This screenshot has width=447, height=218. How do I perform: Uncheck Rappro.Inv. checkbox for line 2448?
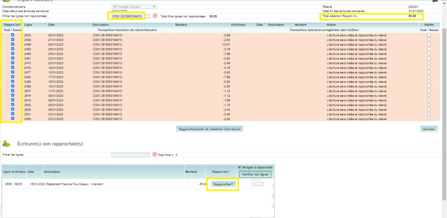(13, 44)
